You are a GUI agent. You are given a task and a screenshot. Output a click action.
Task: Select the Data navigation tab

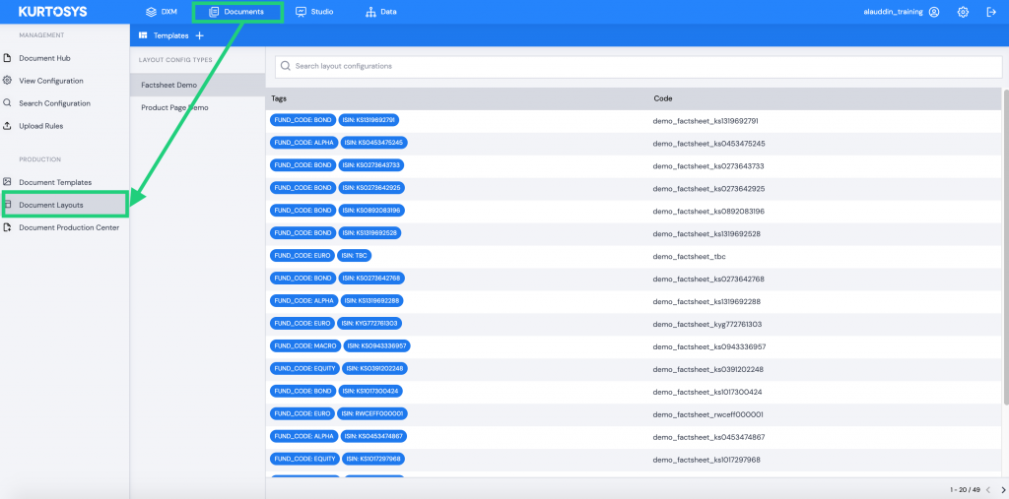tap(380, 12)
